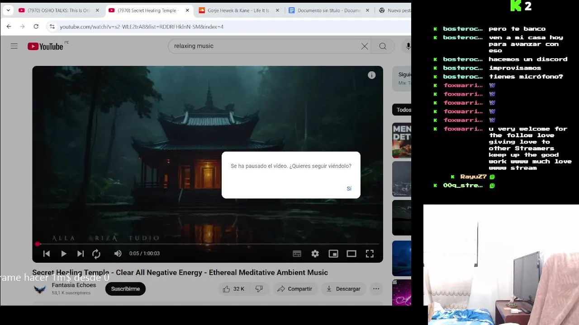Close the Documento sin título tab

[x=367, y=10]
